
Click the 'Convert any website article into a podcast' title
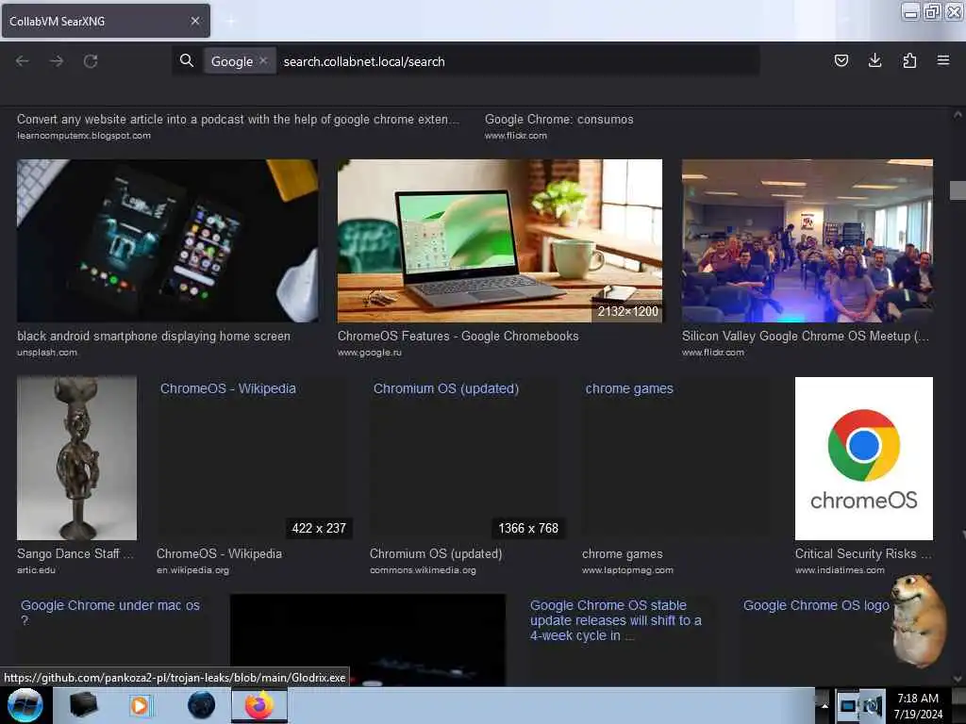[238, 120]
